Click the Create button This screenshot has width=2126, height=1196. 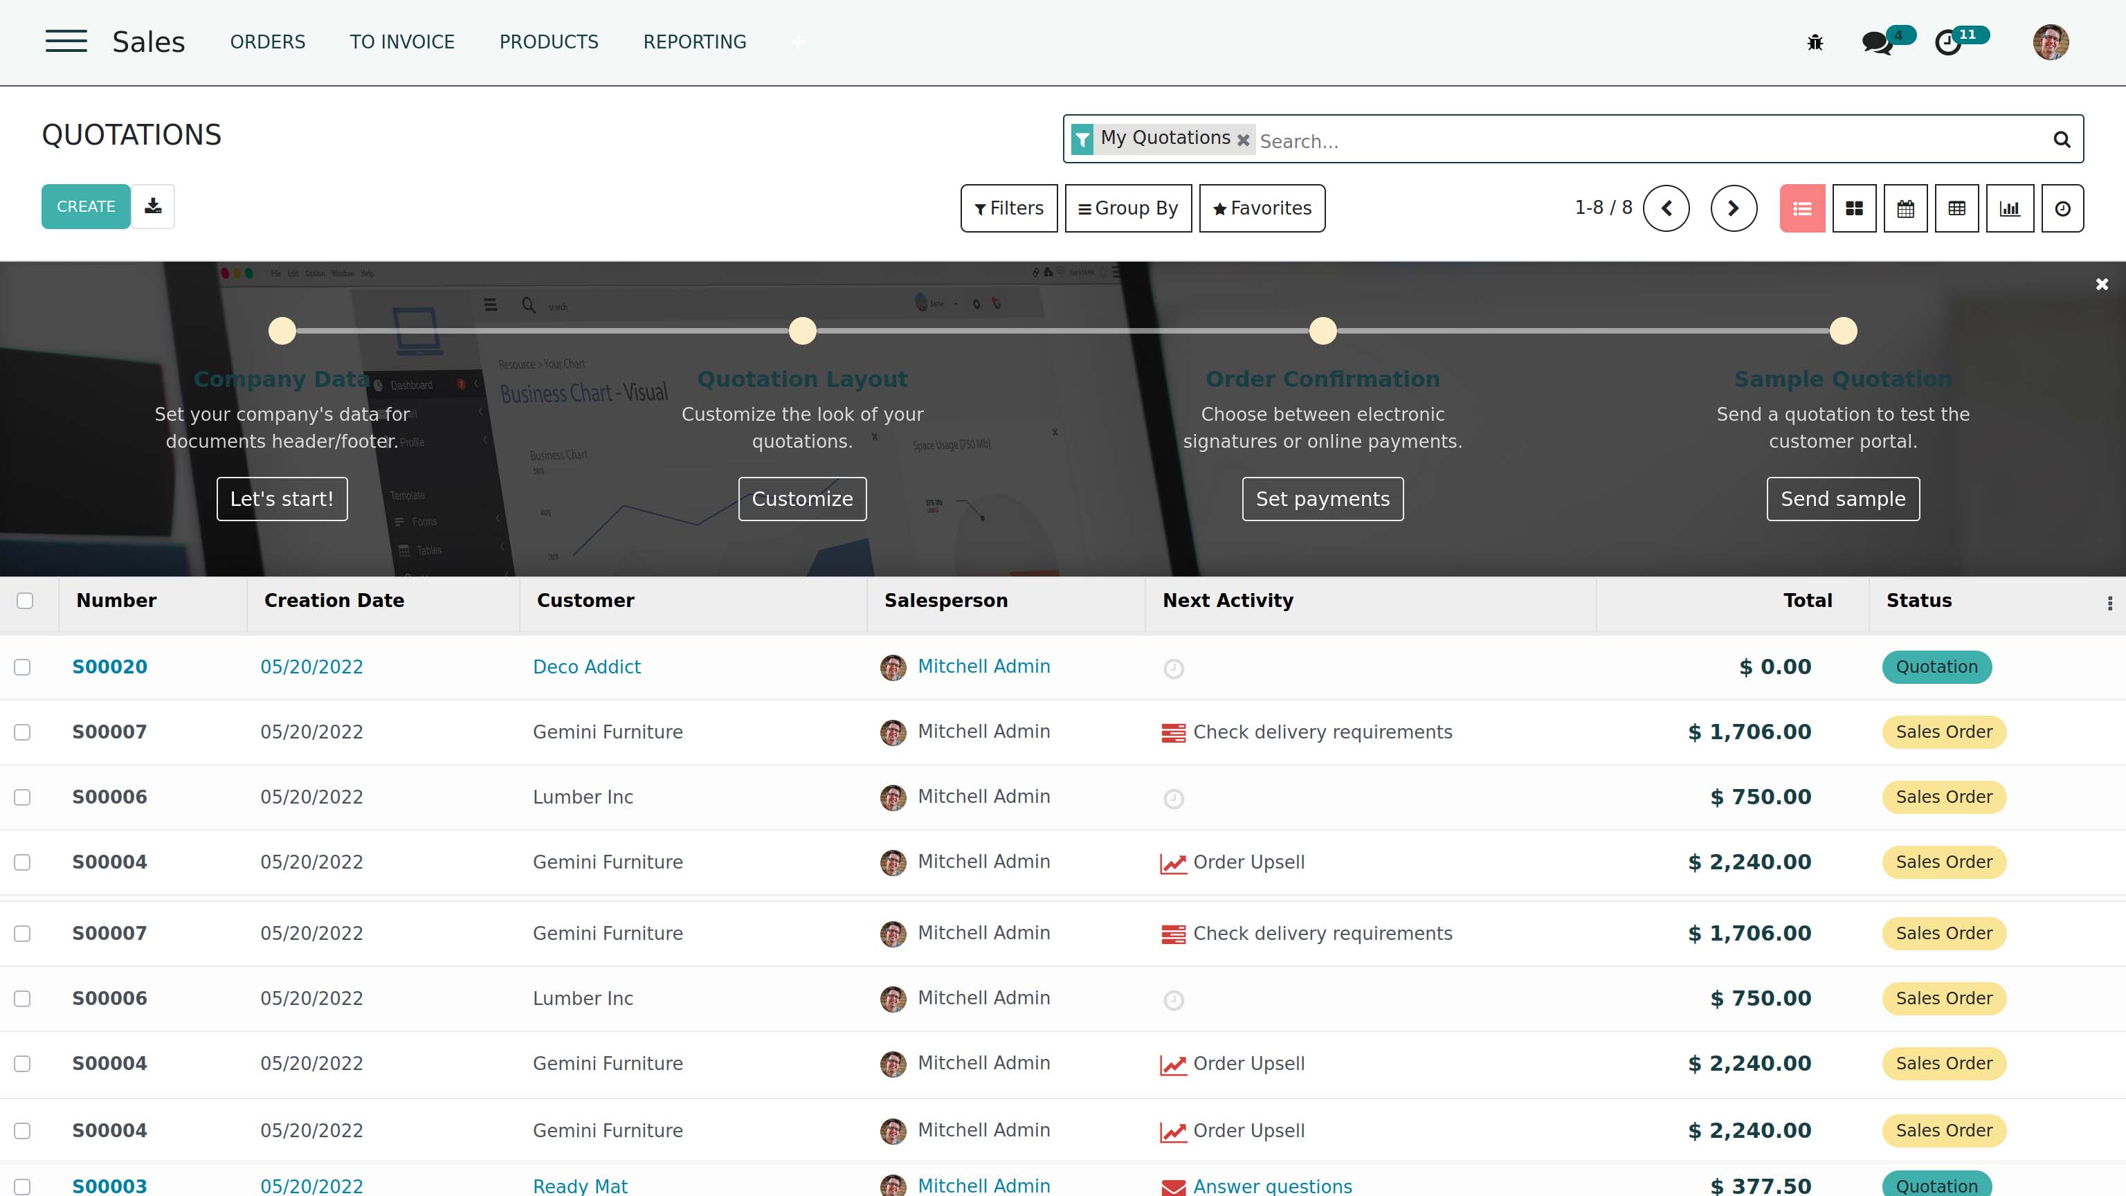(86, 206)
